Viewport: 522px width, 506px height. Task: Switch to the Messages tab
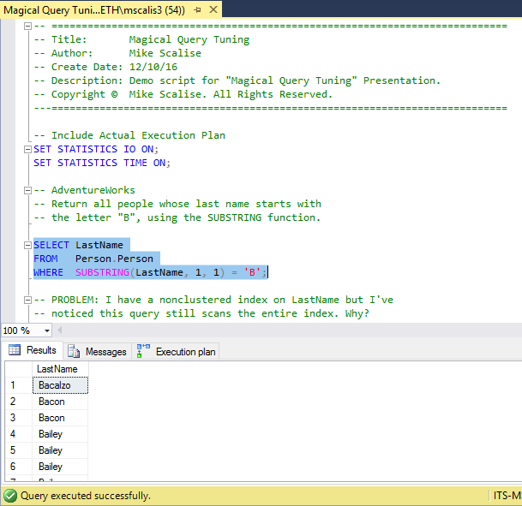point(97,351)
